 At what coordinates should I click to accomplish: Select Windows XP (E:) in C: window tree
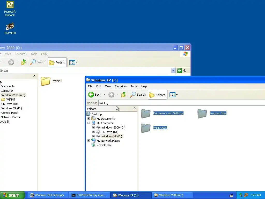click(11, 108)
